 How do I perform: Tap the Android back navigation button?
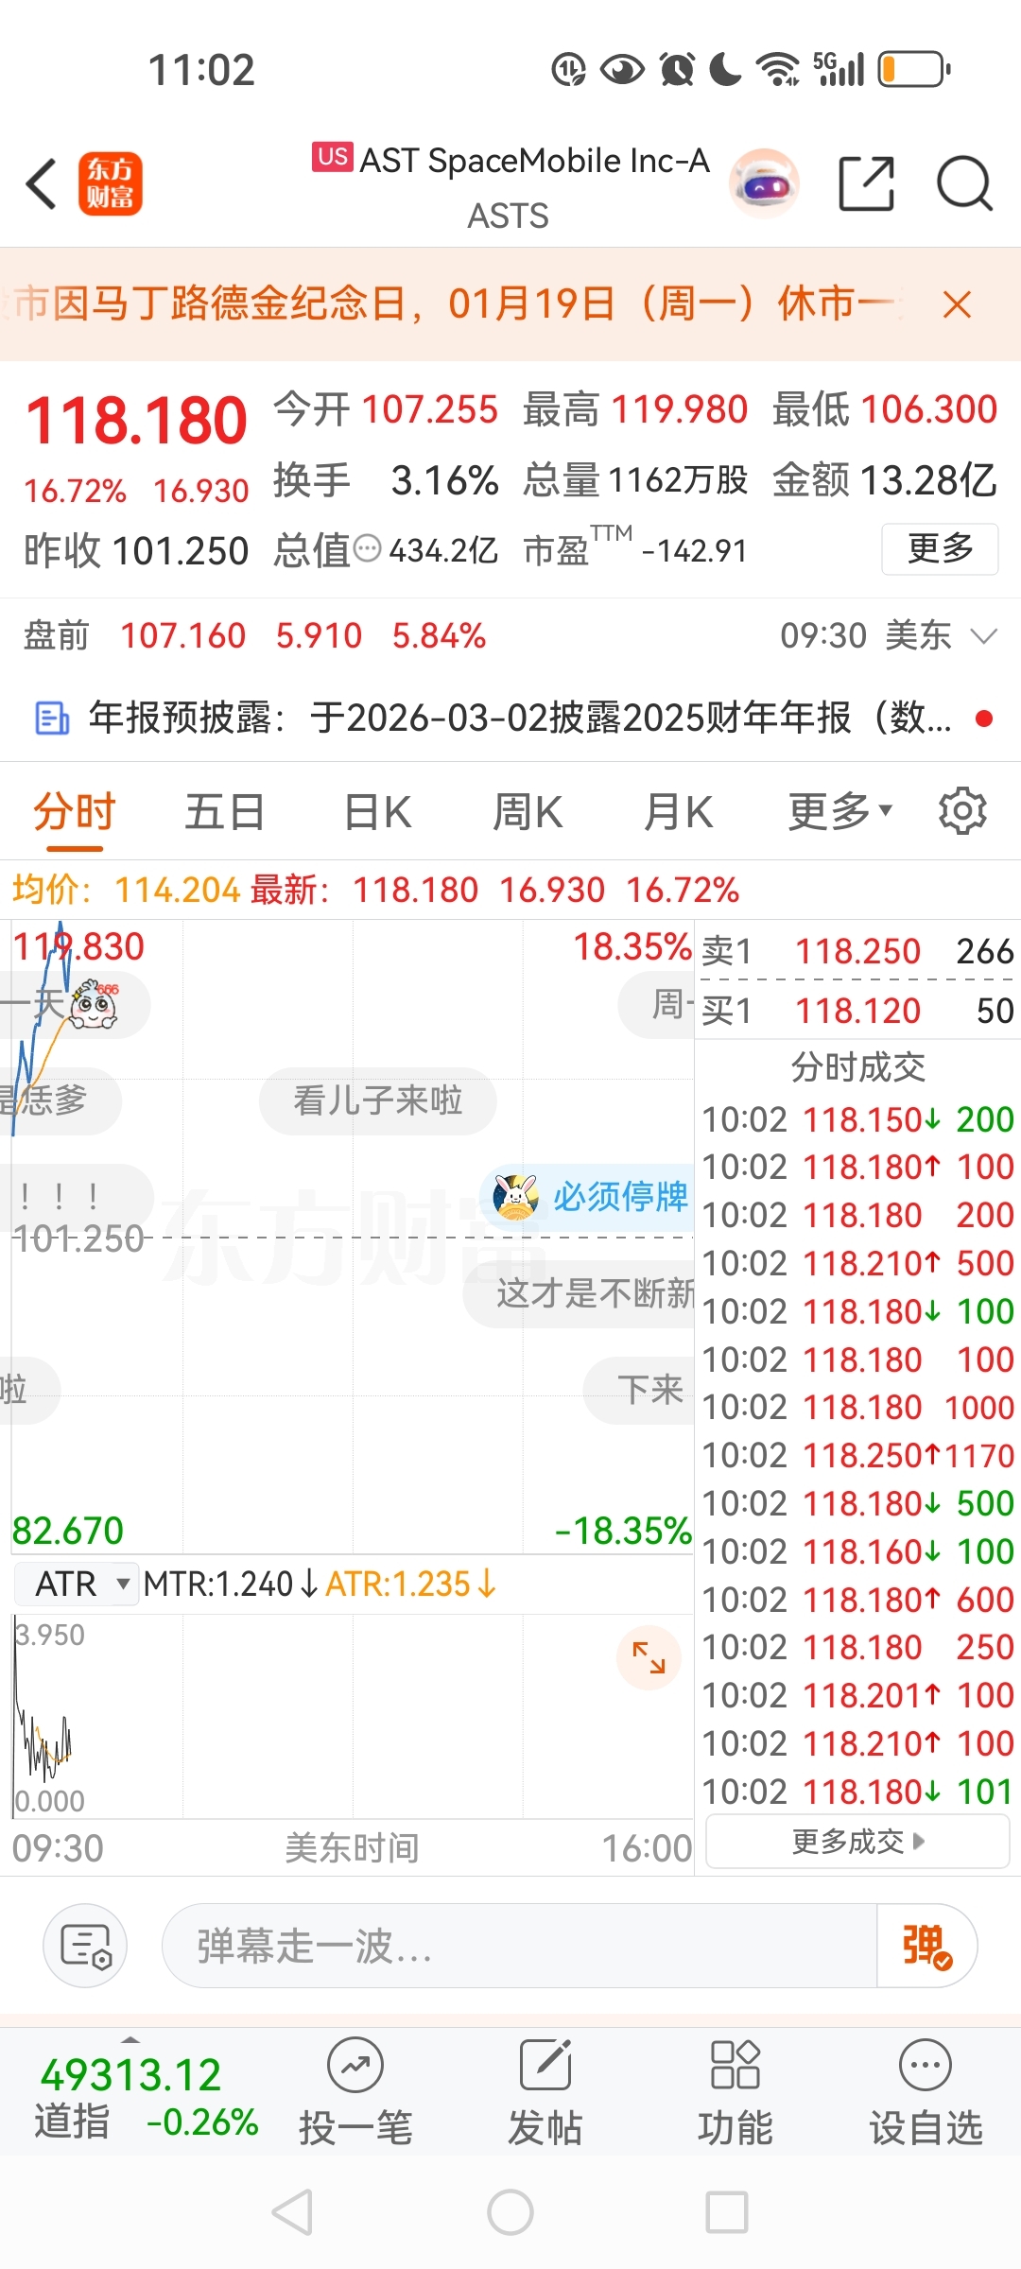click(292, 2212)
